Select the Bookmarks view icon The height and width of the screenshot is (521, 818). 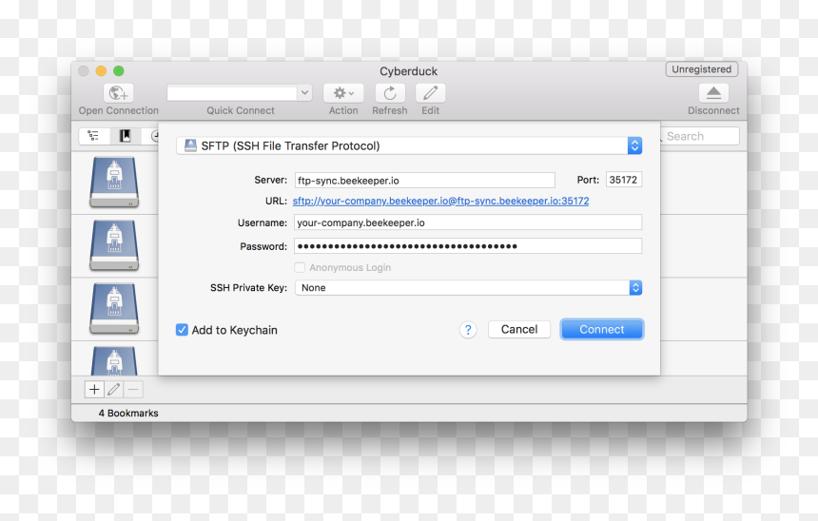point(126,136)
